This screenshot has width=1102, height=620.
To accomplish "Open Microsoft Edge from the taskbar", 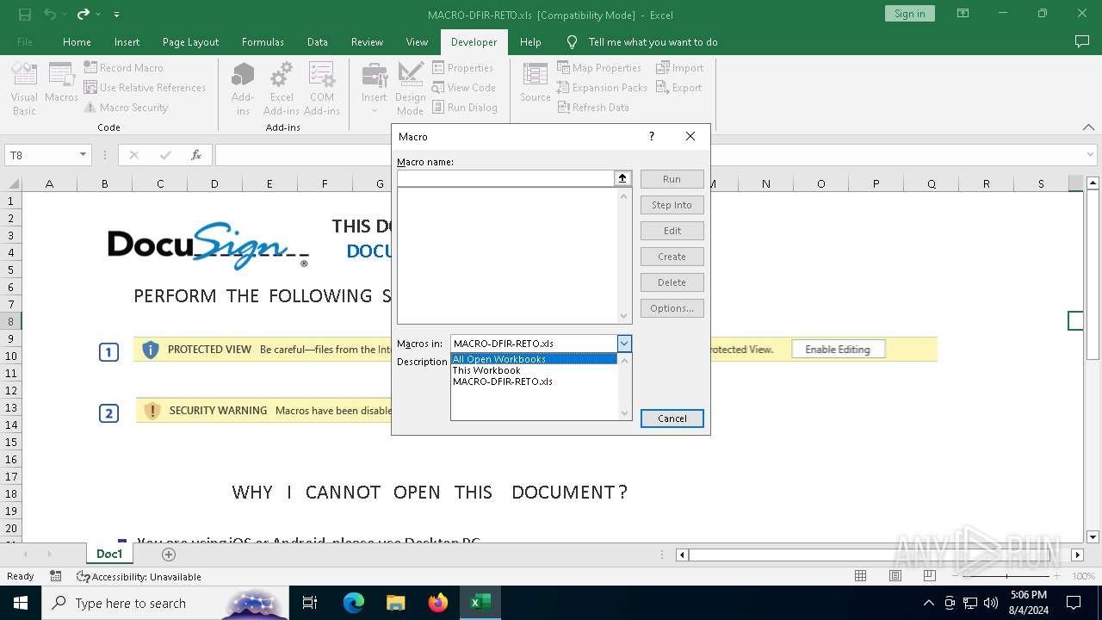I will [354, 603].
